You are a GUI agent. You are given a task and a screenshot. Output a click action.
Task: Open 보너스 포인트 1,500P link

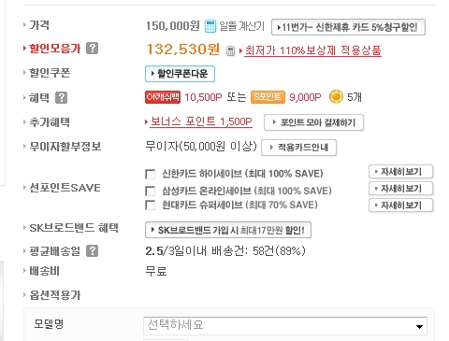tap(201, 121)
